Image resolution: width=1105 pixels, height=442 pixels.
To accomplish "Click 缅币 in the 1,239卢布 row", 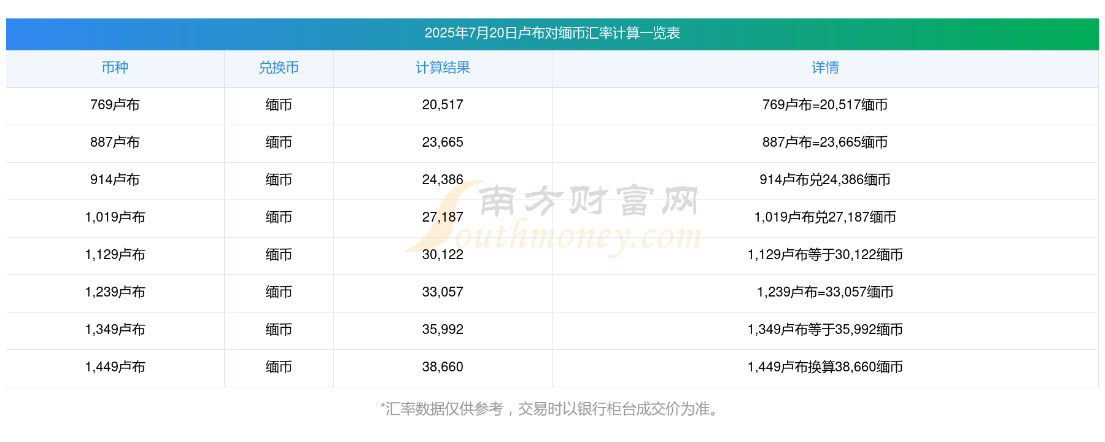I will [x=279, y=292].
